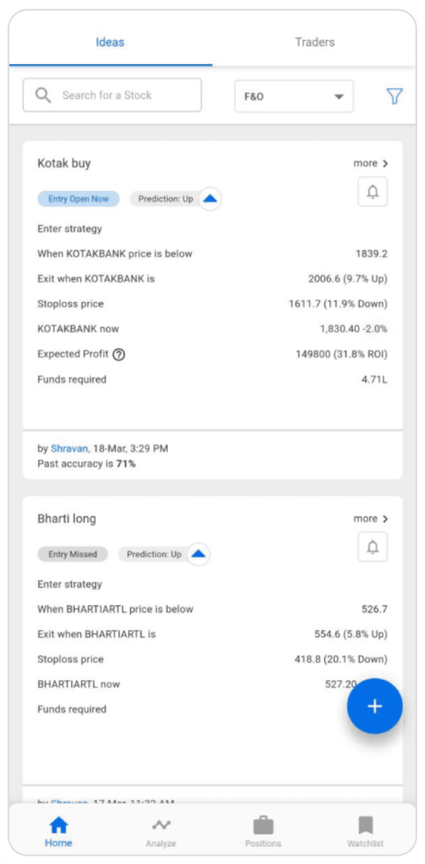Open Analyze in bottom navigation

161,831
